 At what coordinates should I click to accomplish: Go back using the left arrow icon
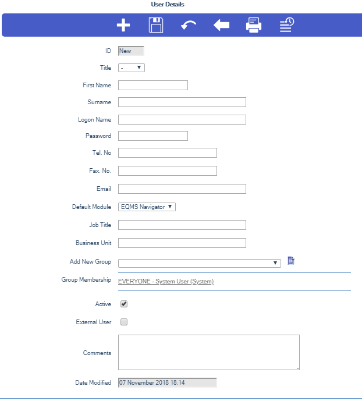221,26
